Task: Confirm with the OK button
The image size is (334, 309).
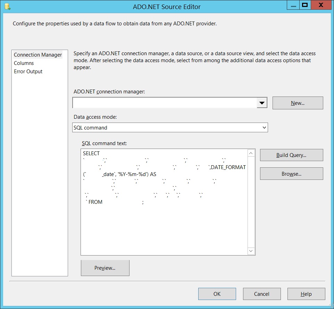Action: coord(217,294)
